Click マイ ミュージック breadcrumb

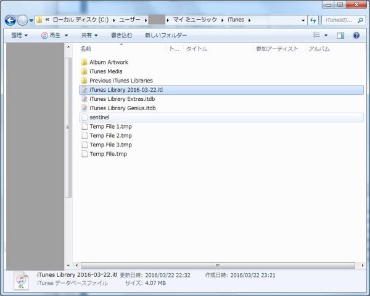[195, 20]
